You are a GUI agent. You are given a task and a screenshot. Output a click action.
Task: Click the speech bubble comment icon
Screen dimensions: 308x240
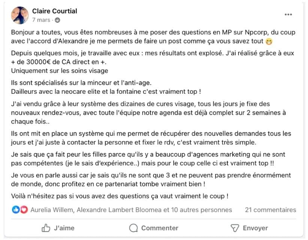[133, 228]
